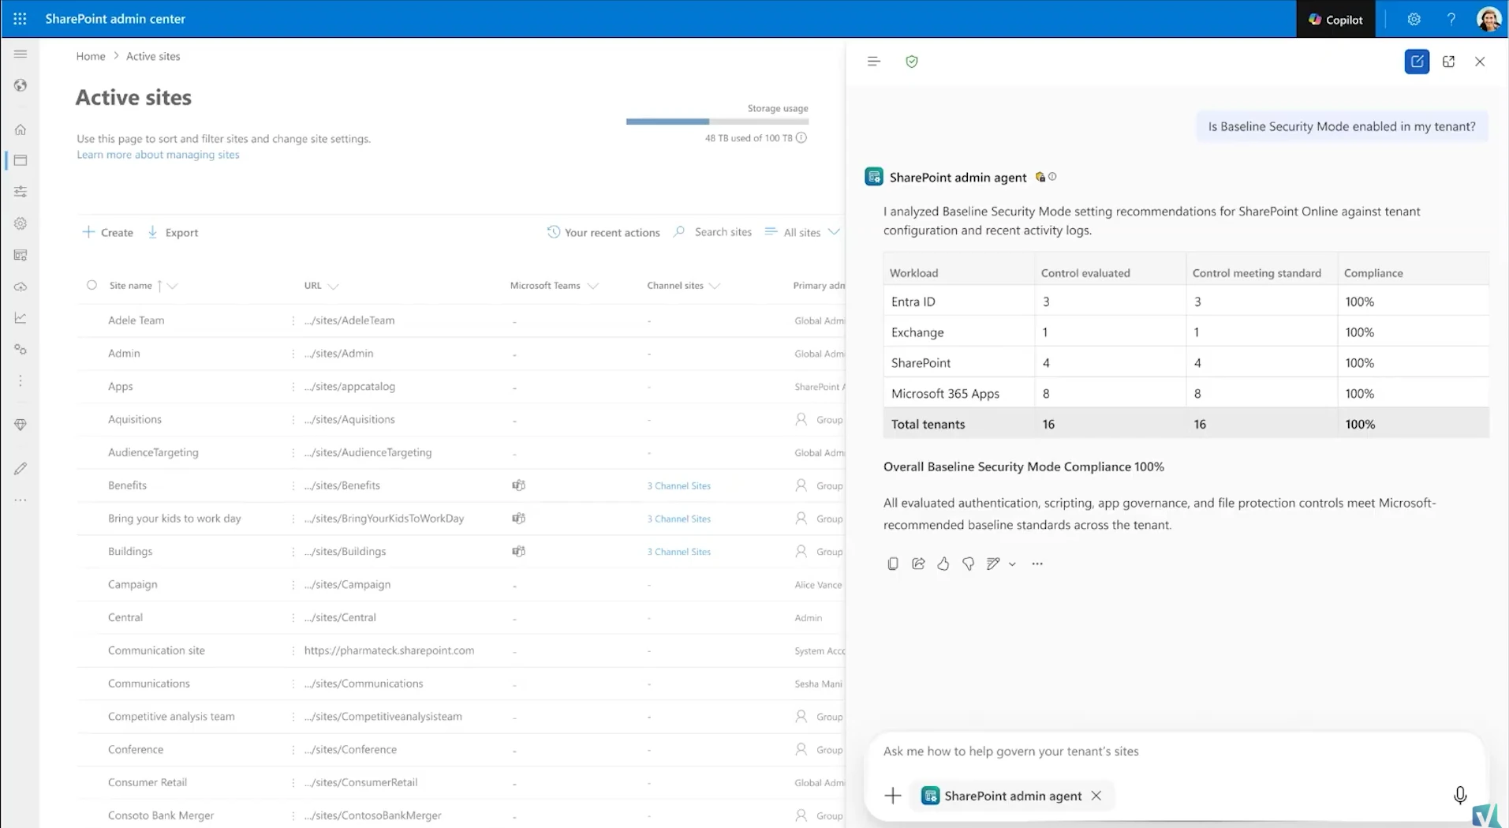This screenshot has width=1509, height=828.
Task: Open Learn more about managing sites link
Action: [x=158, y=155]
